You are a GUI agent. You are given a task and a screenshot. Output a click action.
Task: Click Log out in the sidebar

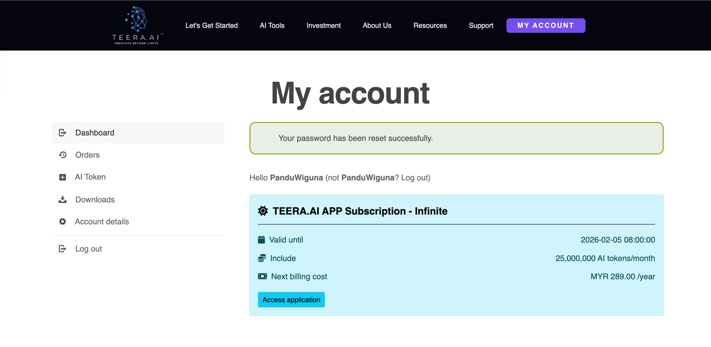(138, 249)
